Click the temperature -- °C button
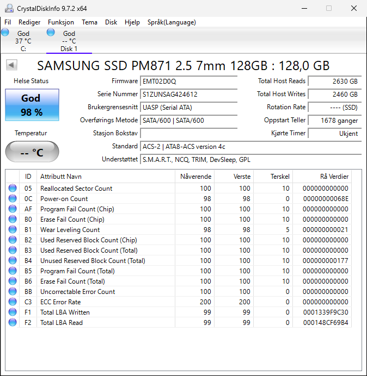Viewport: 367px width, 376px height. [x=32, y=152]
